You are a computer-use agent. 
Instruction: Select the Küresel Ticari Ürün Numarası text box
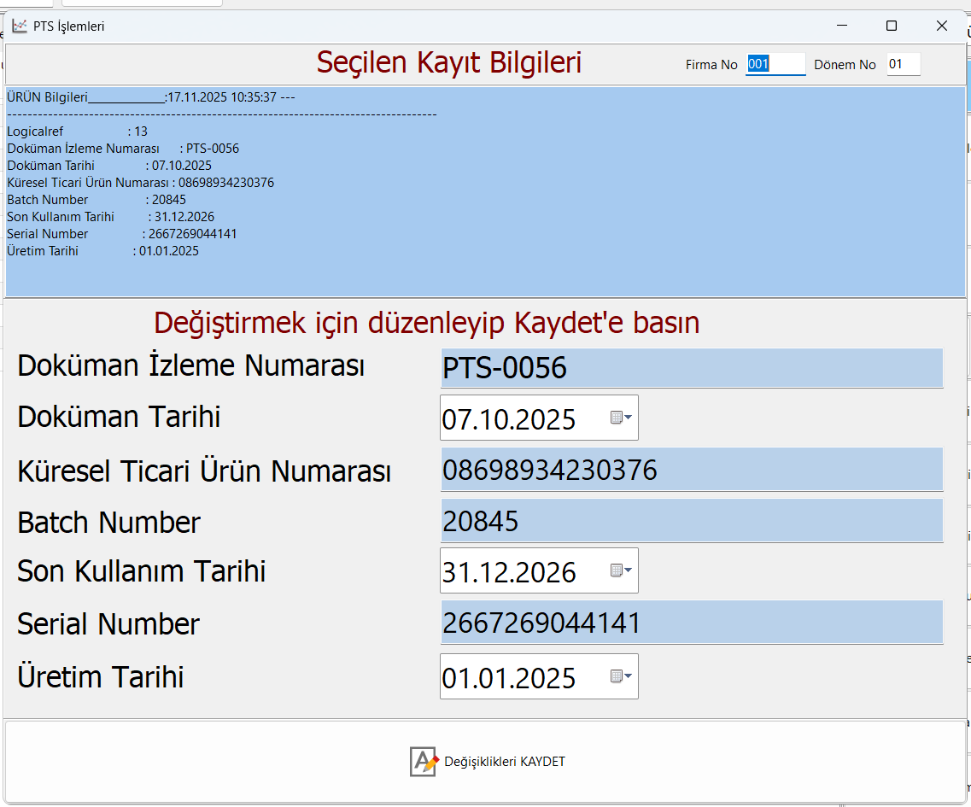[691, 470]
